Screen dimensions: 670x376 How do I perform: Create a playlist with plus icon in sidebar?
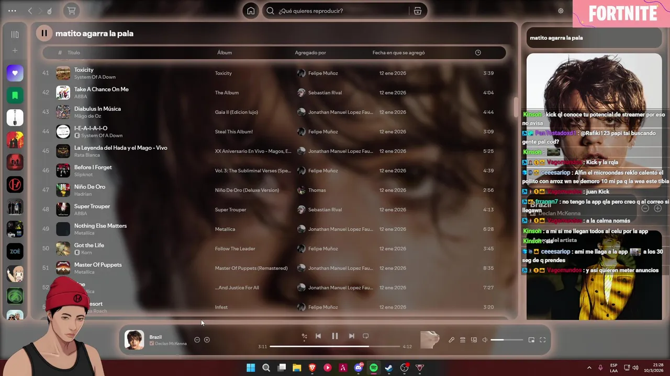tap(15, 51)
